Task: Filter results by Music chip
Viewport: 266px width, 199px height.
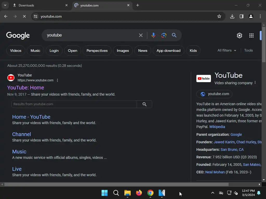Action: 35,51
